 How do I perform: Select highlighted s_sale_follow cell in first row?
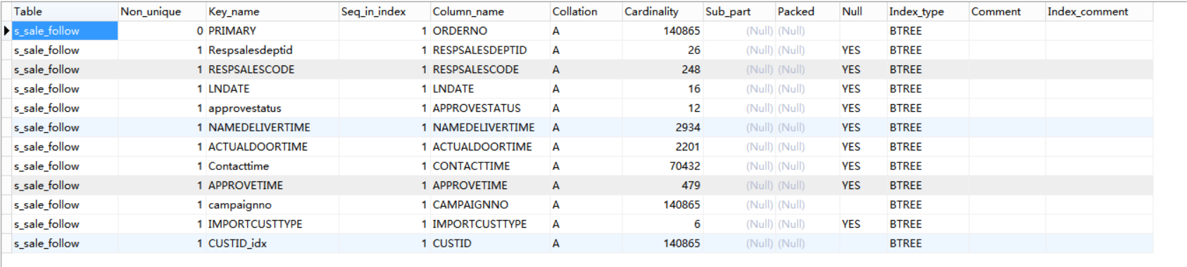pyautogui.click(x=64, y=31)
